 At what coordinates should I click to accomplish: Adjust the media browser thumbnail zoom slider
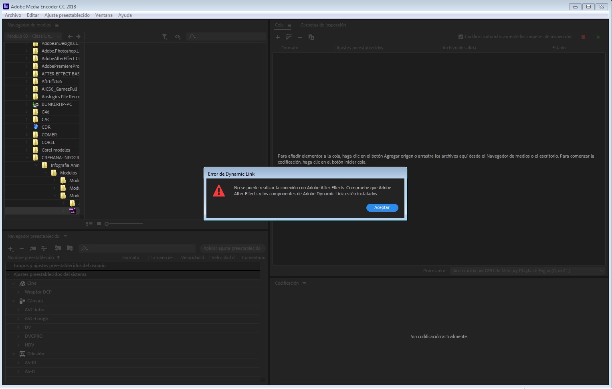[123, 224]
